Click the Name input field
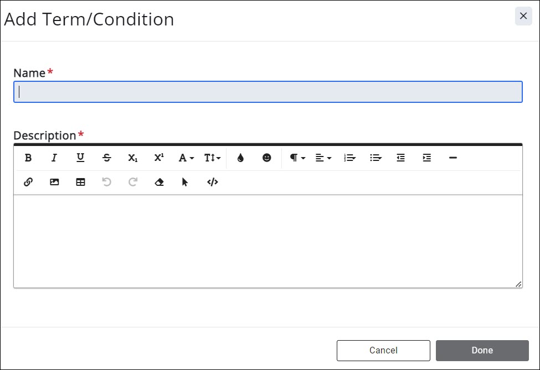 point(268,92)
